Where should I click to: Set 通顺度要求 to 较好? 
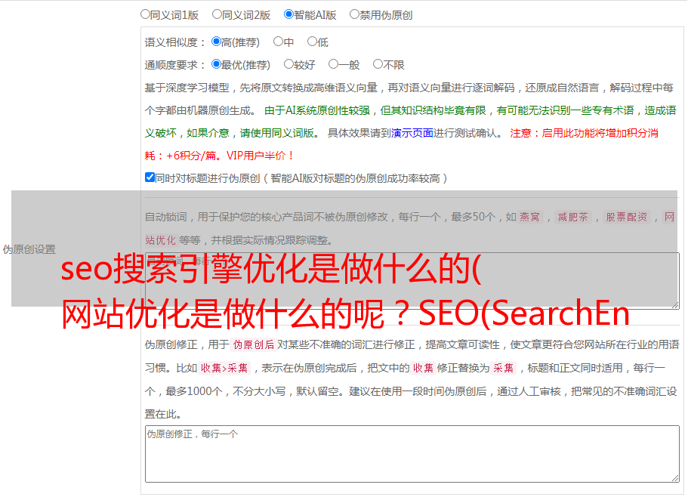288,64
